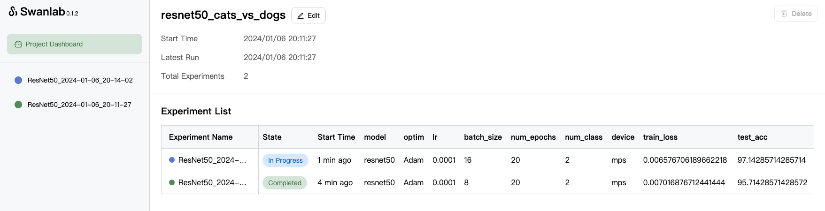
Task: Select the blue dot of ResNet50 20-14-02 experiment
Action: coord(18,80)
